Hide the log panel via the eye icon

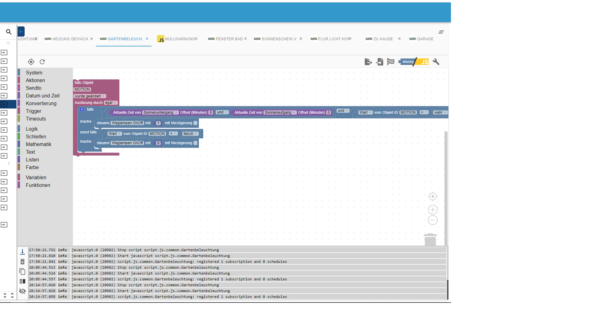coord(22,291)
